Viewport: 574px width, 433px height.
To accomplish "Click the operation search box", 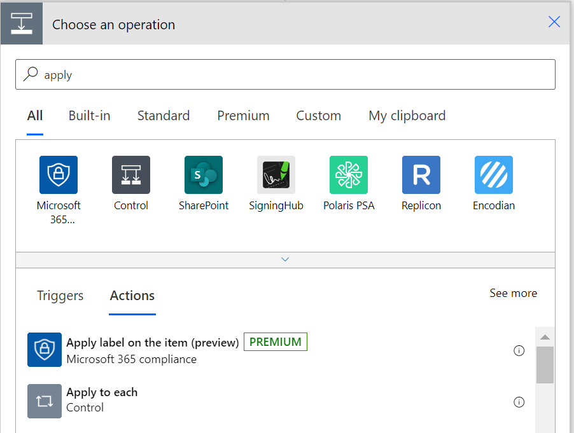I will click(285, 75).
